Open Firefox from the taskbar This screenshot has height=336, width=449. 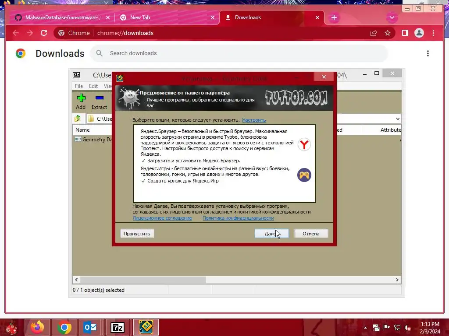(x=37, y=327)
